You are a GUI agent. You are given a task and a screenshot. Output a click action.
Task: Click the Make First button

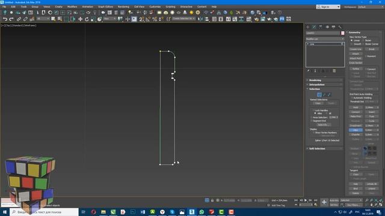[356, 116]
